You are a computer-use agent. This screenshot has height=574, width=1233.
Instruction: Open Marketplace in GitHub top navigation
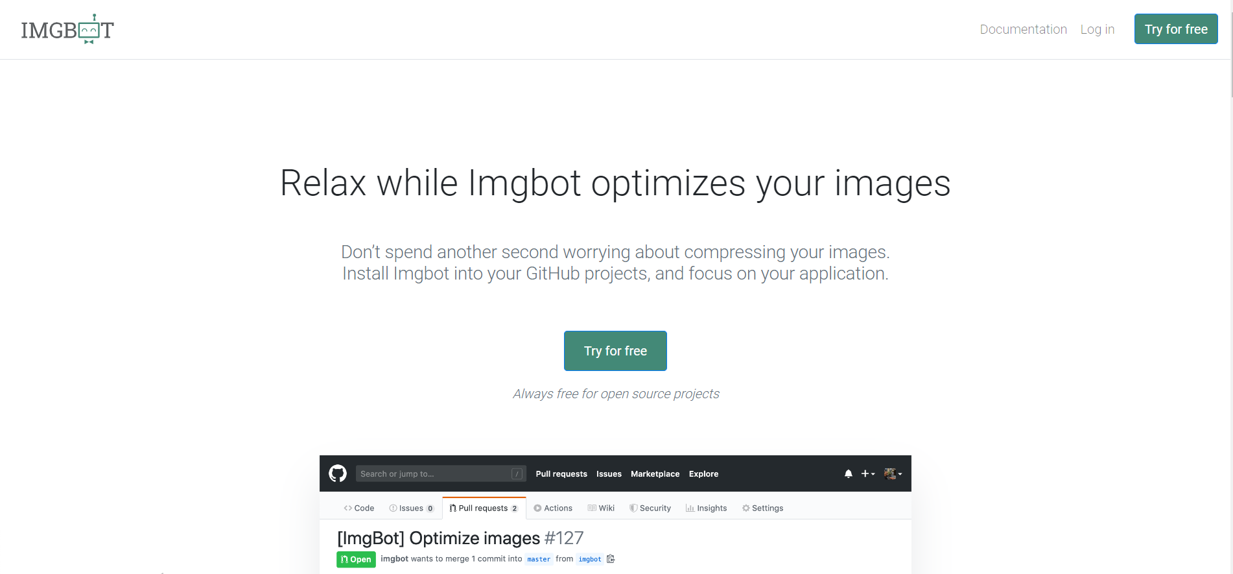pos(655,474)
